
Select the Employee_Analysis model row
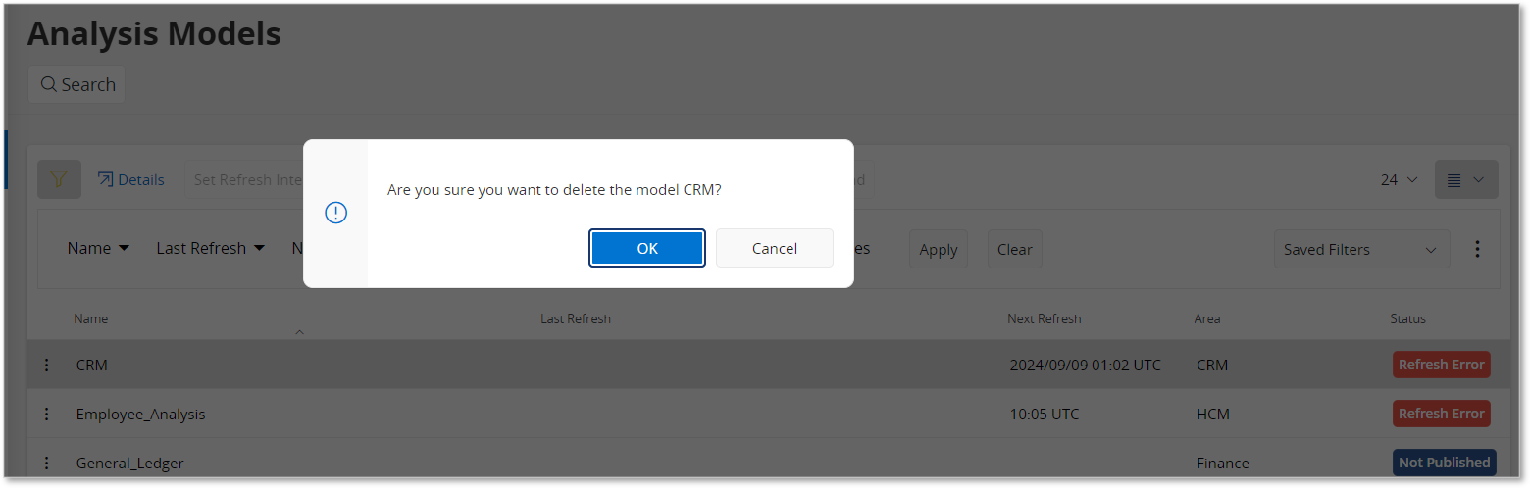769,414
